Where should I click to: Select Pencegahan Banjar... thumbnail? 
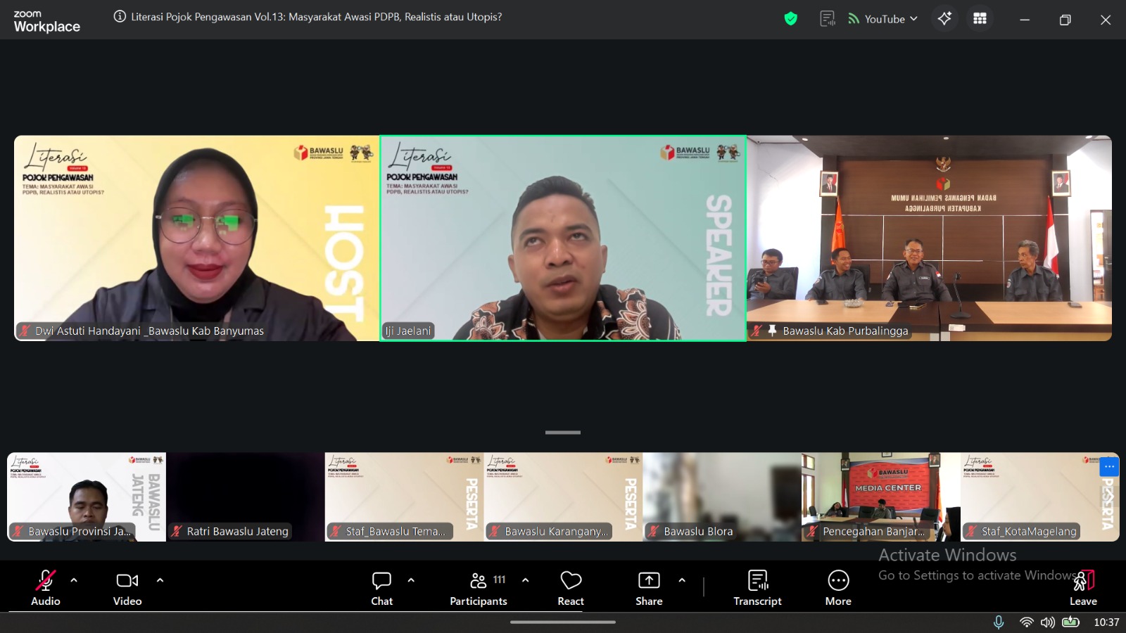880,497
